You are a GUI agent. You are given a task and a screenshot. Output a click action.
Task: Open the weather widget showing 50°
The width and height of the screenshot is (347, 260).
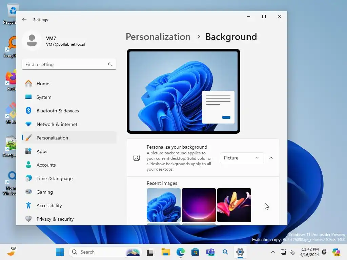pyautogui.click(x=12, y=252)
